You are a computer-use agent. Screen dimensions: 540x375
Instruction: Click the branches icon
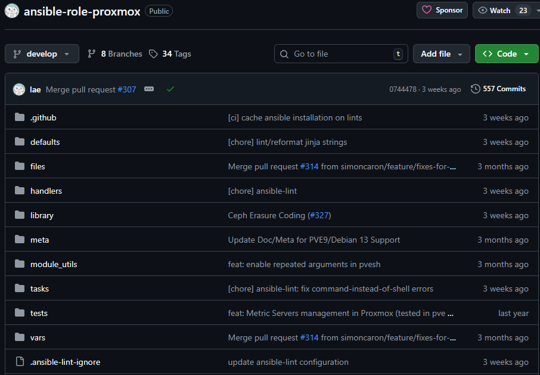[x=92, y=54]
